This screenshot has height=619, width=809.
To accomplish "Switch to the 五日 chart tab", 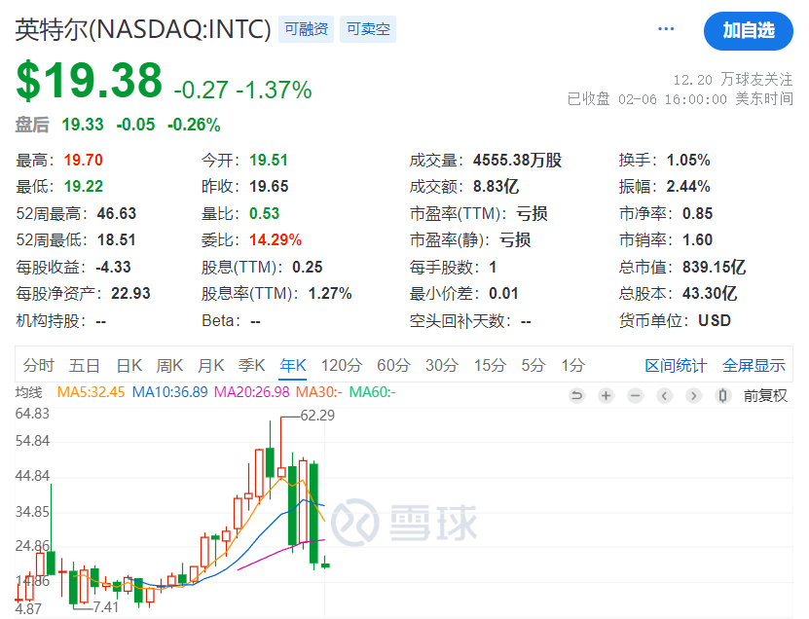I will coord(85,366).
